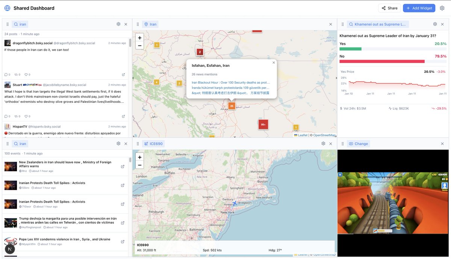This screenshot has height=259, width=451.
Task: Click the red 99+ cluster marker
Action: point(263,124)
